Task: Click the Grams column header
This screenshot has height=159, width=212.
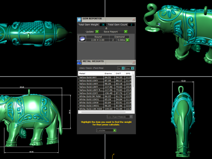Action: coord(109,73)
